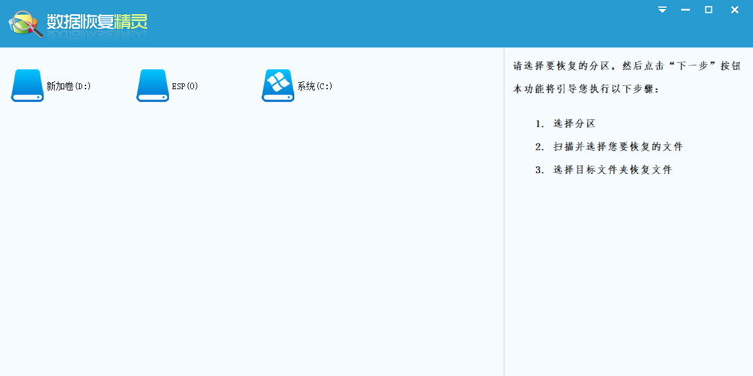Viewport: 753px width, 376px height.
Task: Minimize the 数据恢复精灵 window
Action: tap(685, 10)
